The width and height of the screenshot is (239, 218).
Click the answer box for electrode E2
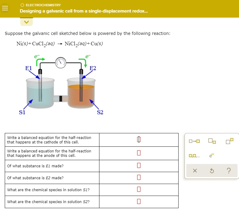(x=138, y=178)
